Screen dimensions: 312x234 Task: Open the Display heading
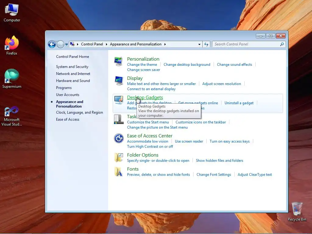tap(135, 78)
